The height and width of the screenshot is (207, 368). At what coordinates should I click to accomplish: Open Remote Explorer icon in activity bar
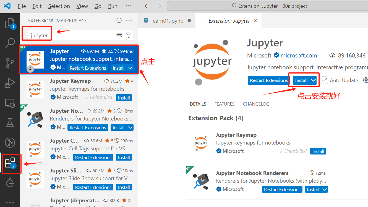tap(10, 103)
